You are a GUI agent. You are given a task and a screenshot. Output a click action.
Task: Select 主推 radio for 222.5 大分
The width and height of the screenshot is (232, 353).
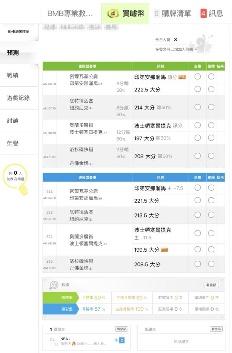[197, 89]
